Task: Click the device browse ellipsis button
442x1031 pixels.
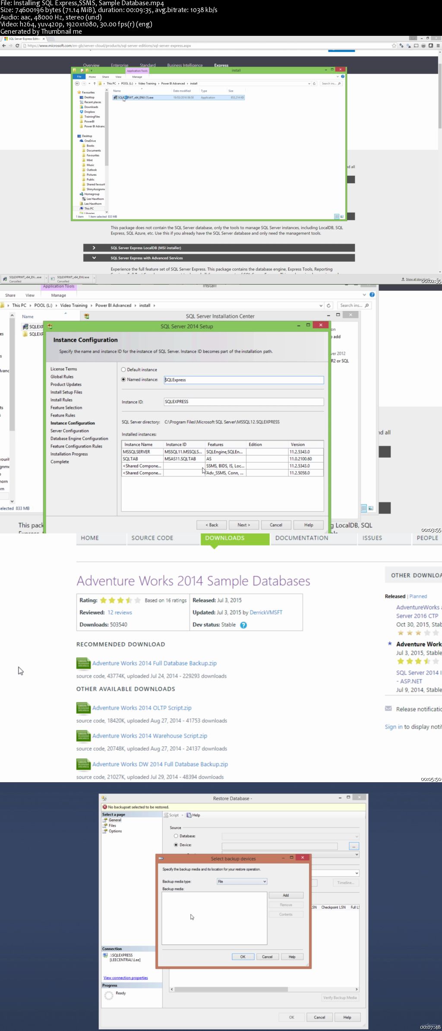Action: [354, 846]
